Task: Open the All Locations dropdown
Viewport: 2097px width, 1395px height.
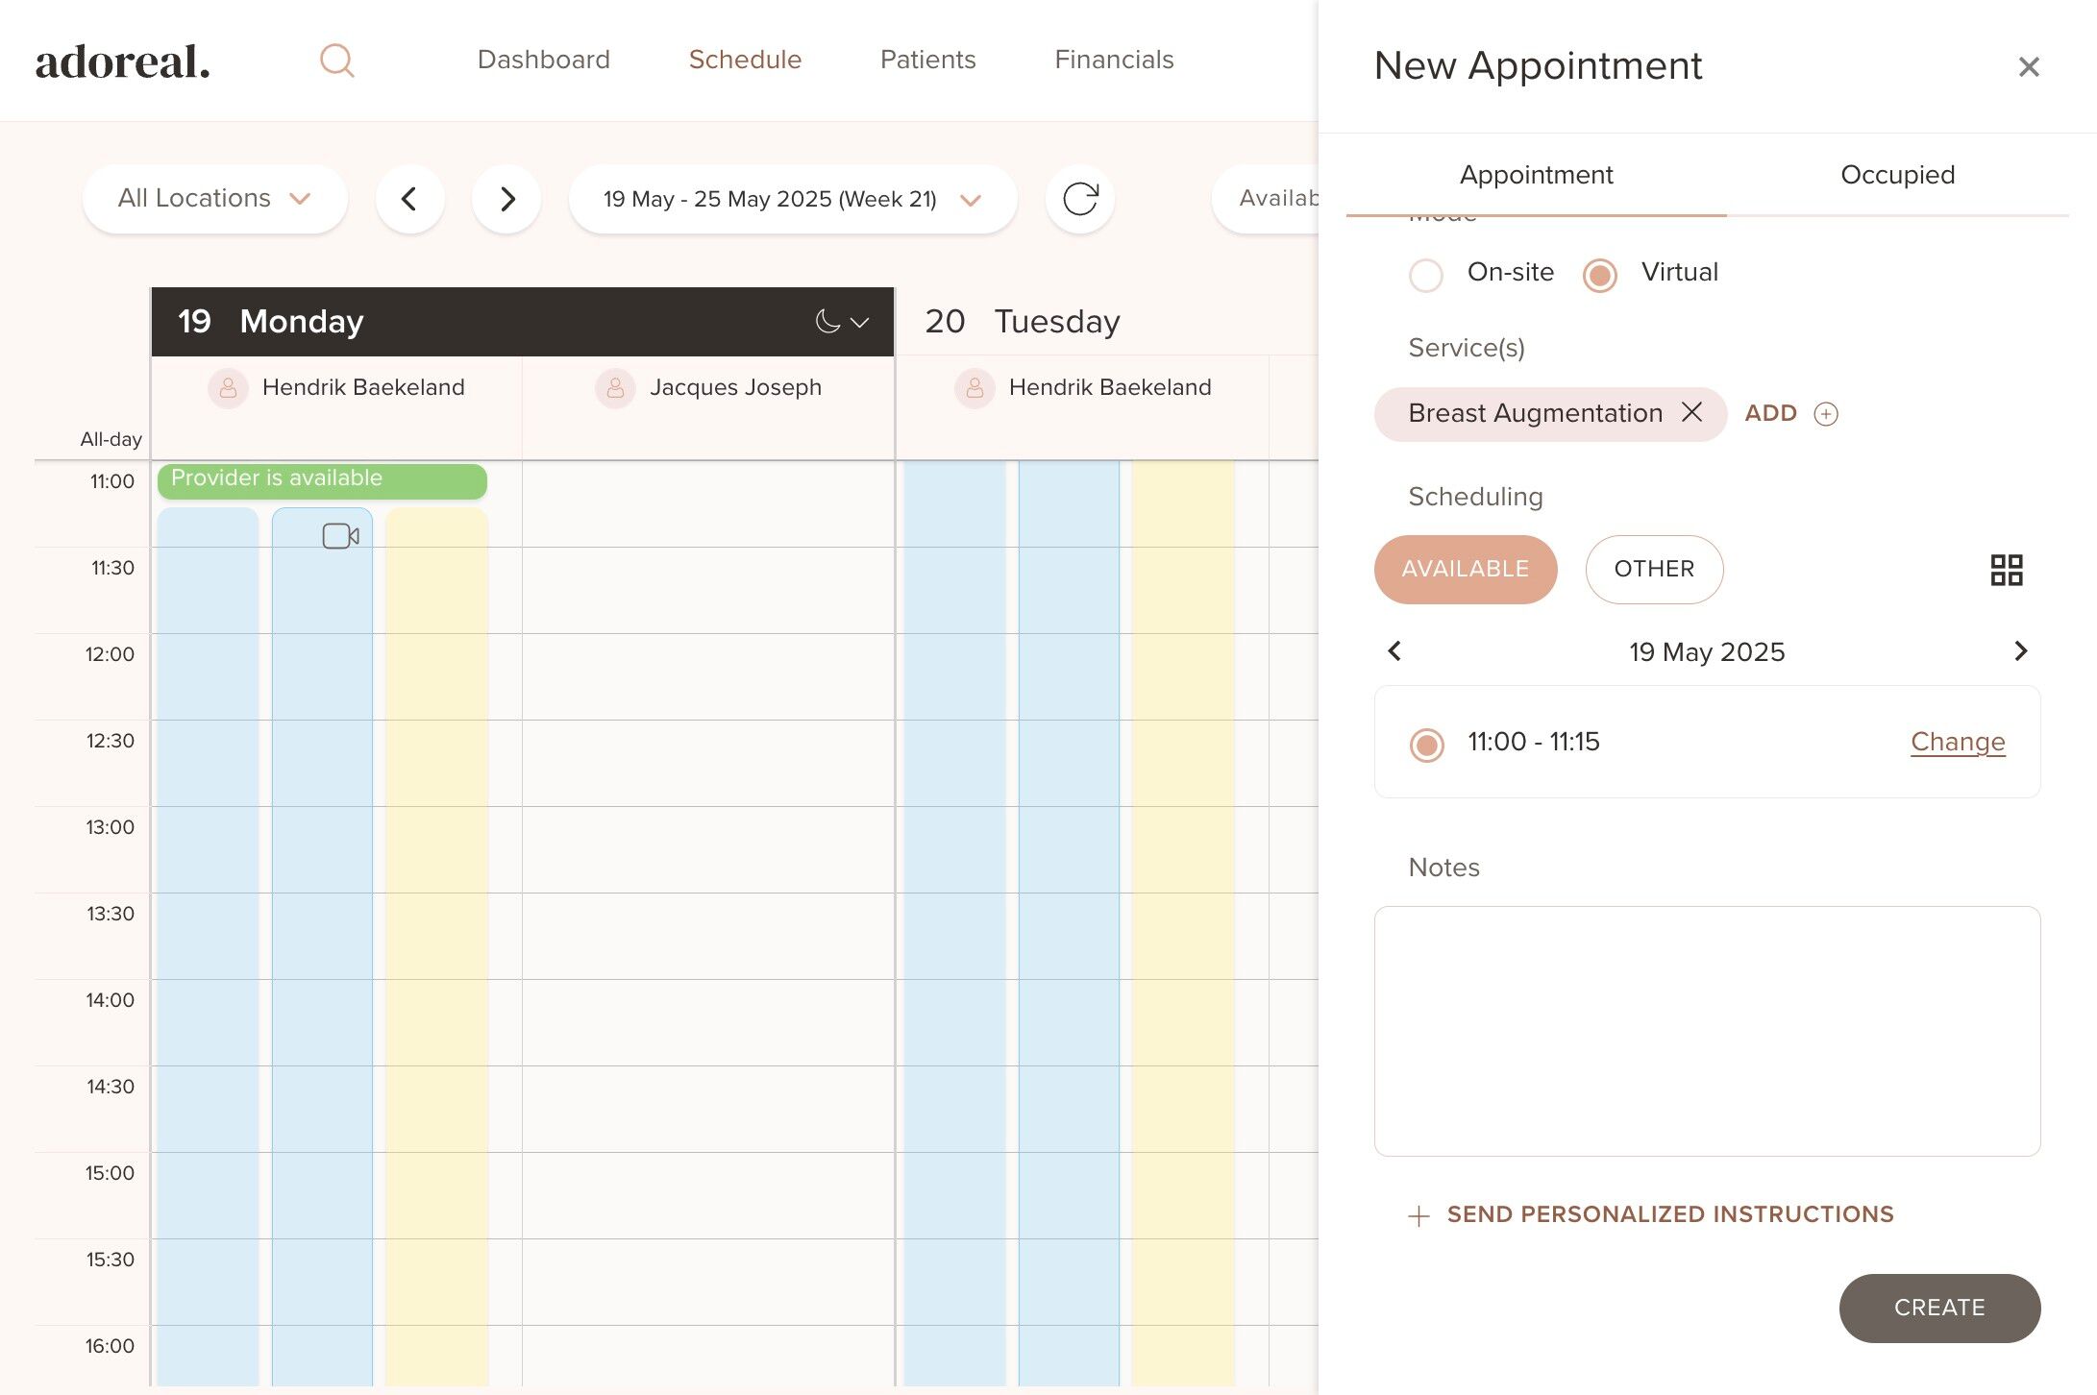Action: coord(214,199)
